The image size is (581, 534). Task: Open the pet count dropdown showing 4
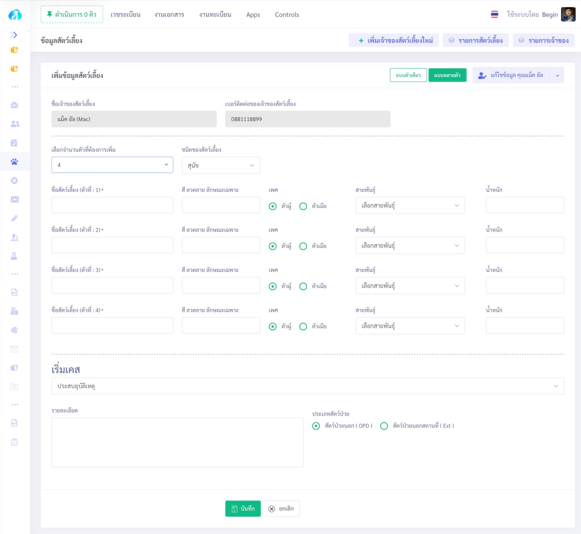point(112,165)
